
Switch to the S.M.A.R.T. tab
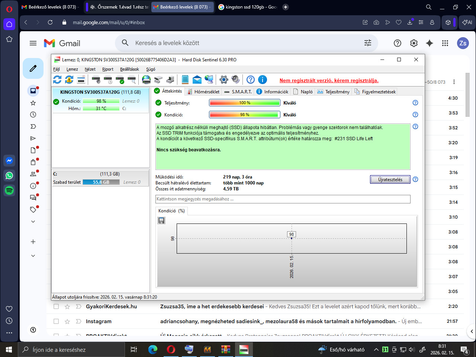238,91
